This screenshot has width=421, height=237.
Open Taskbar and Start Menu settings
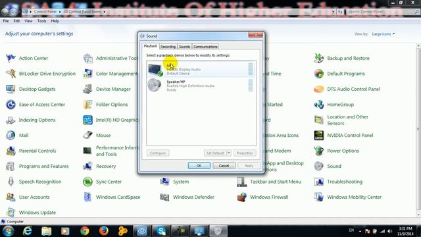click(x=242, y=182)
